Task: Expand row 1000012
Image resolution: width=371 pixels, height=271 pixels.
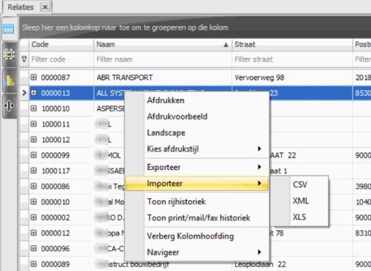Action: 34,139
